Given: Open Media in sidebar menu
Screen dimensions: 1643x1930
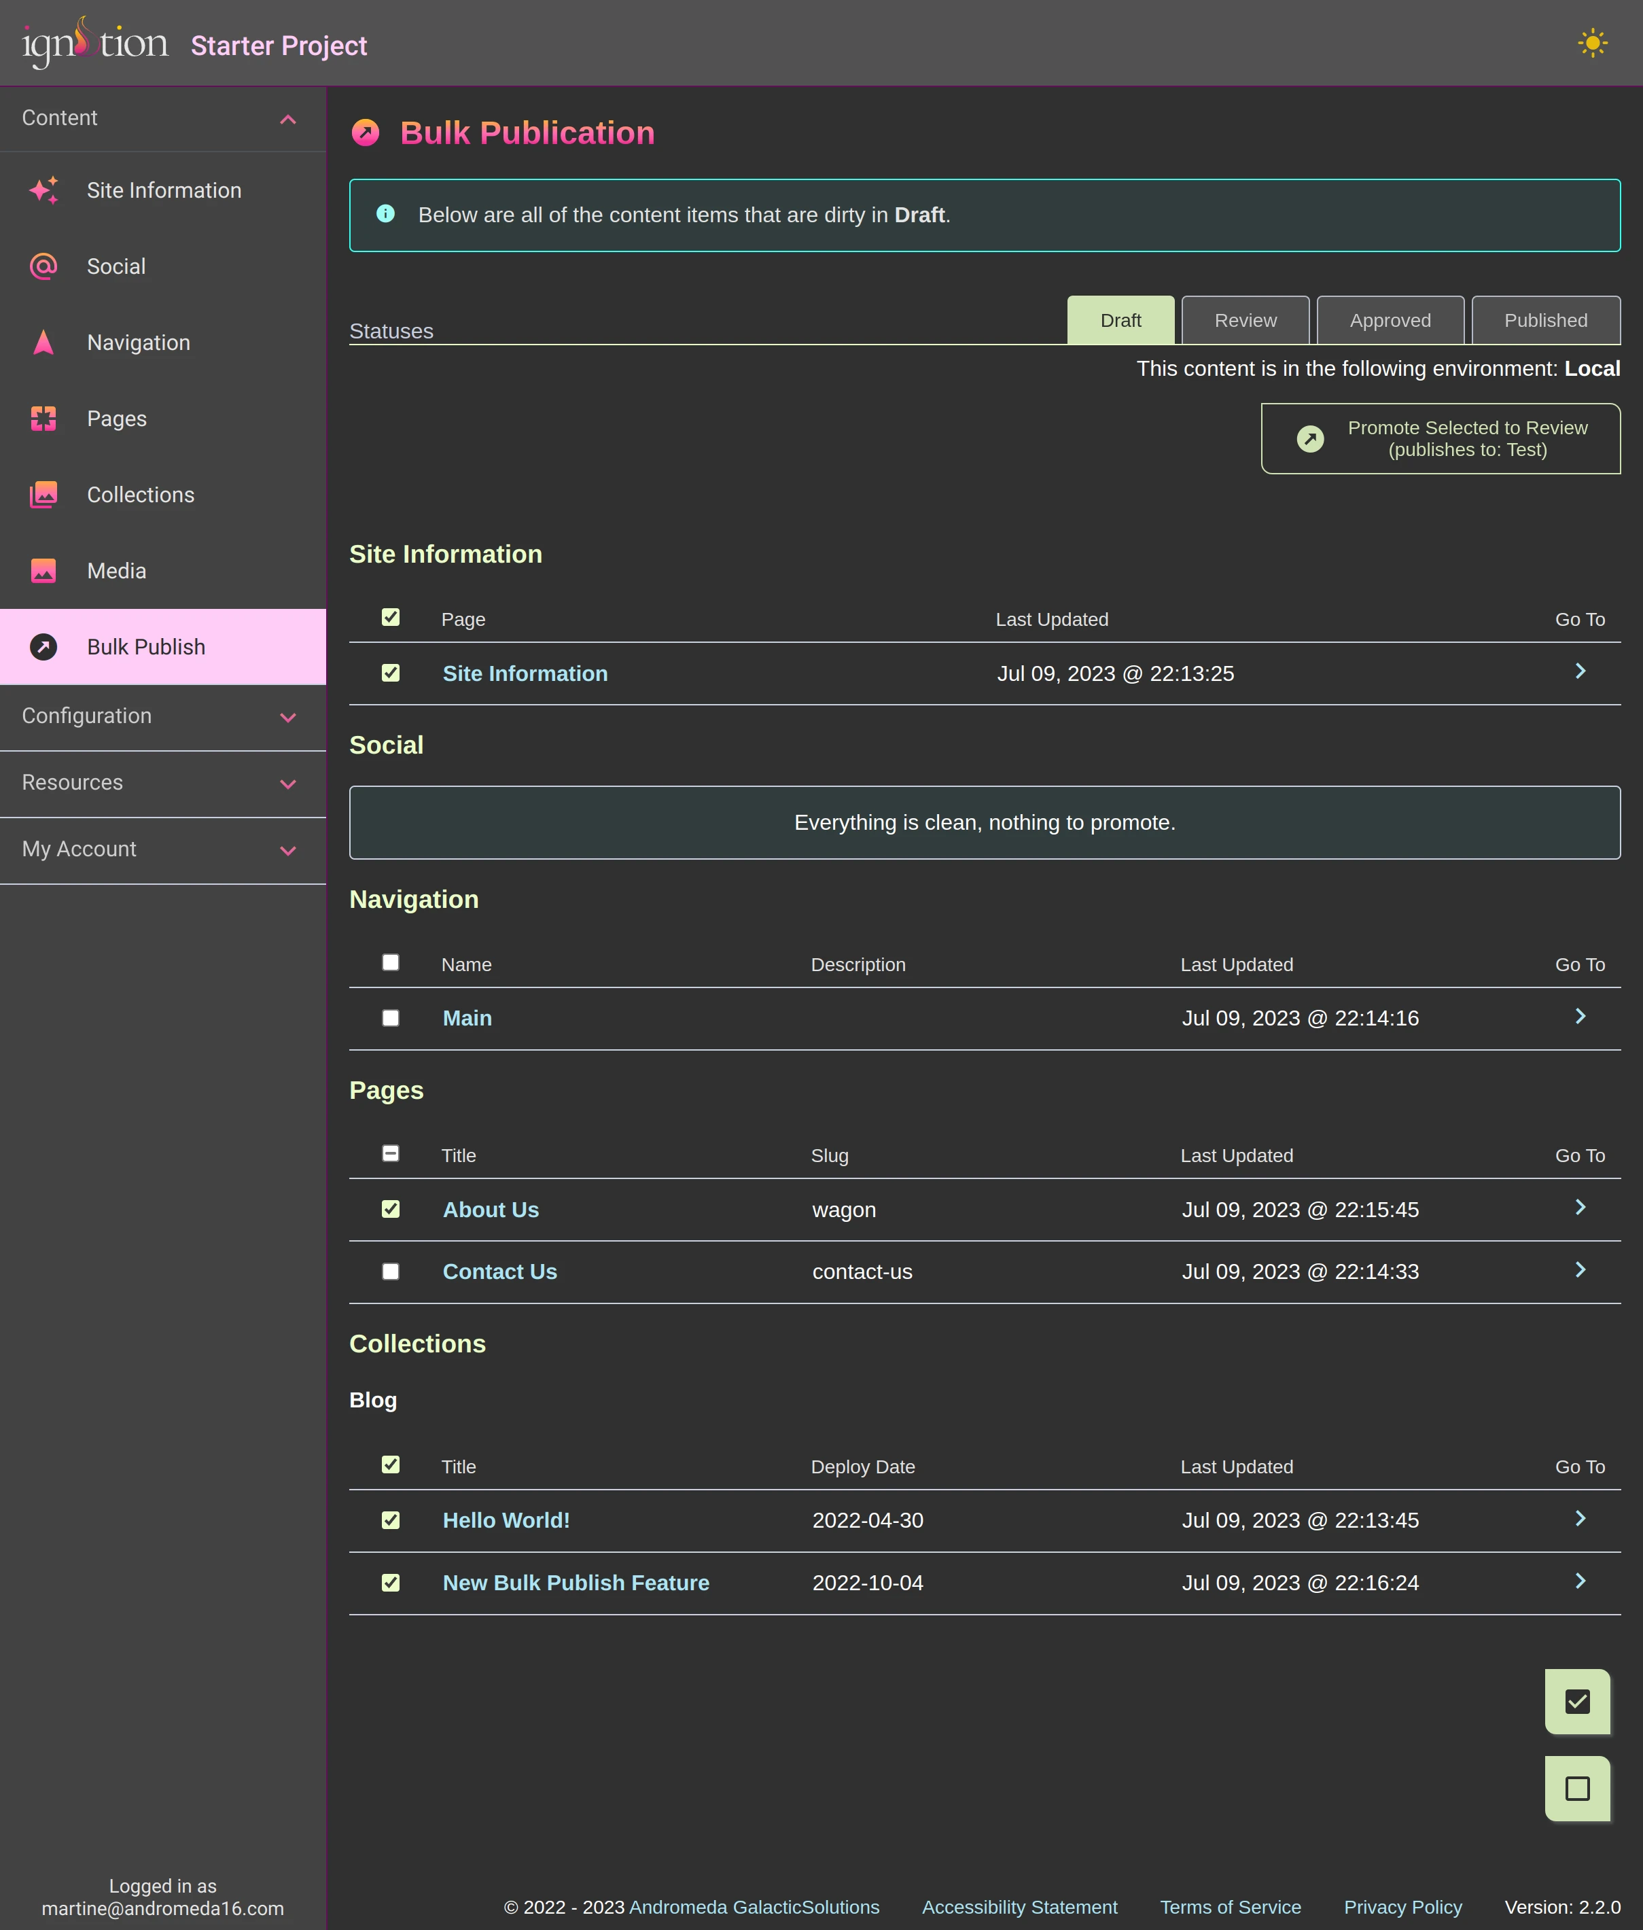Looking at the screenshot, I should pos(163,571).
